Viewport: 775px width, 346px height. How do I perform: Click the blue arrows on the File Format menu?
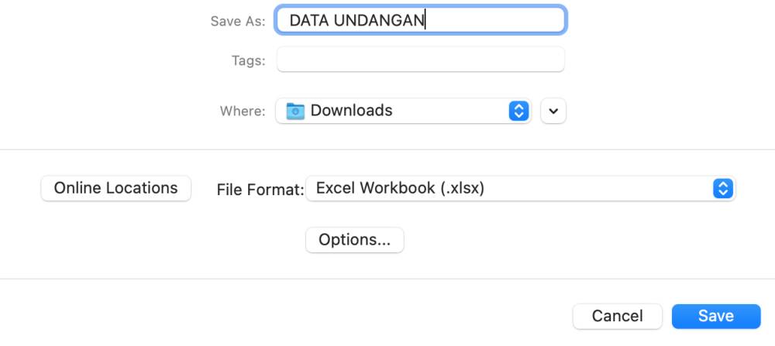point(722,189)
